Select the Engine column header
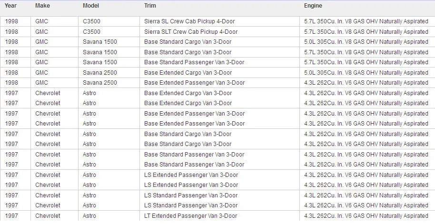The image size is (435, 224). [313, 6]
